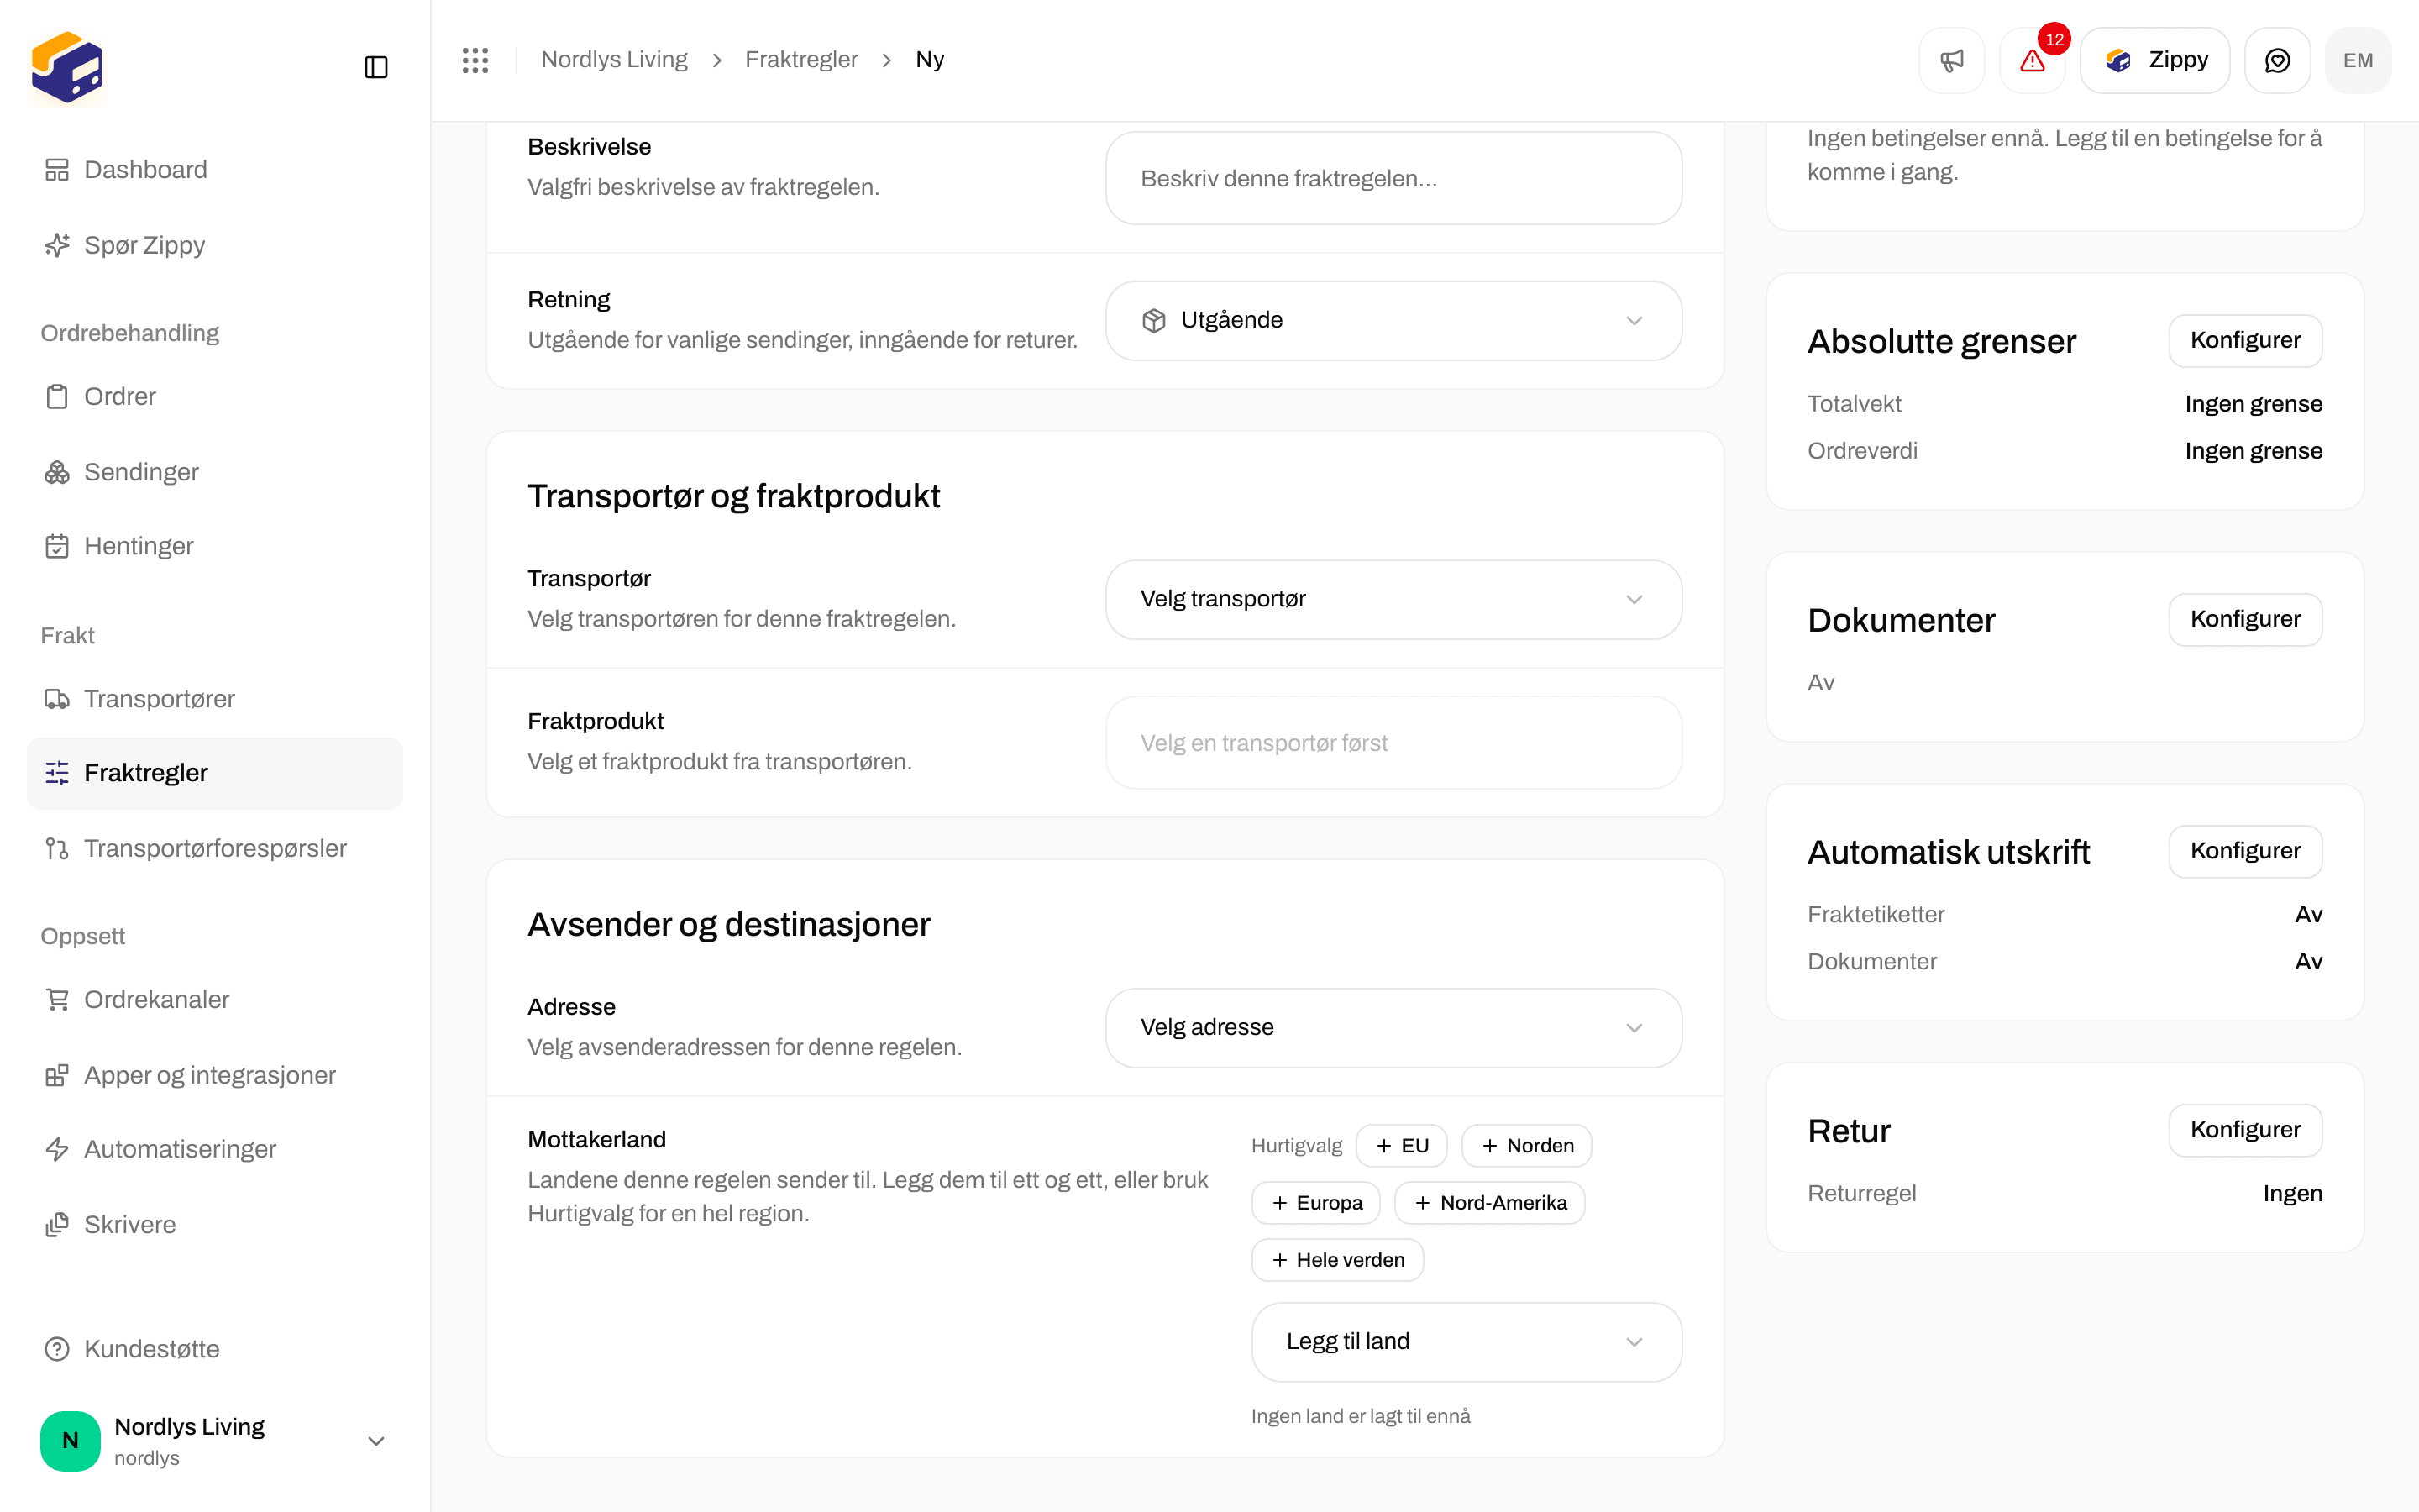2419x1512 pixels.
Task: Click the Spør Zippy sparkle icon
Action: click(x=57, y=245)
